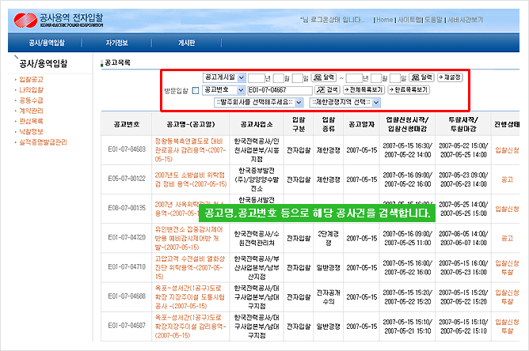Open notice 2007년도 소방설비 위탁점검 정비 용역
Screen dimensions: 529x351
[191, 179]
